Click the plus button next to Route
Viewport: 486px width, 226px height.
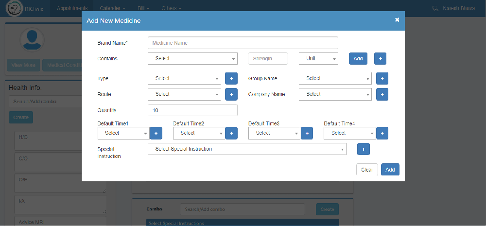231,94
